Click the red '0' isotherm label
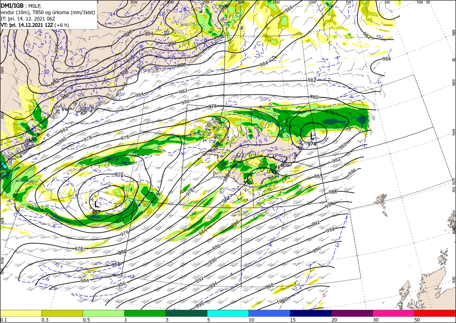Image resolution: width=456 pixels, height=323 pixels. coord(324,295)
